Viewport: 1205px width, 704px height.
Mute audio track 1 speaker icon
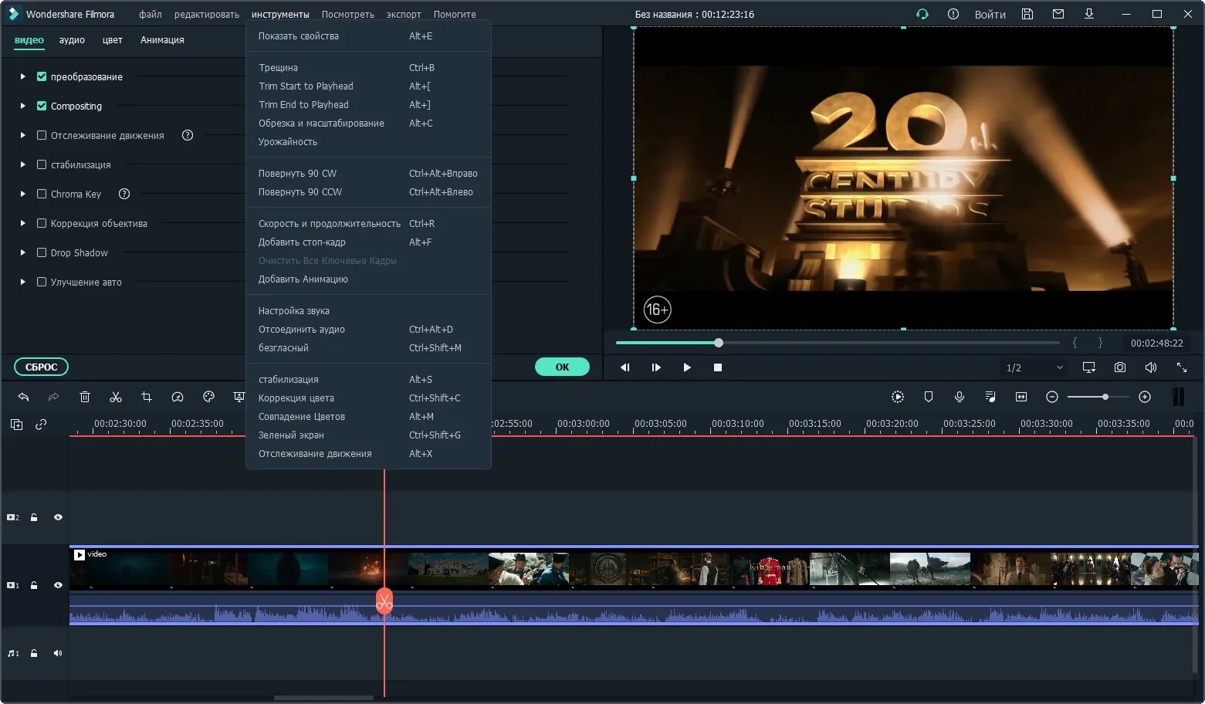tap(58, 653)
